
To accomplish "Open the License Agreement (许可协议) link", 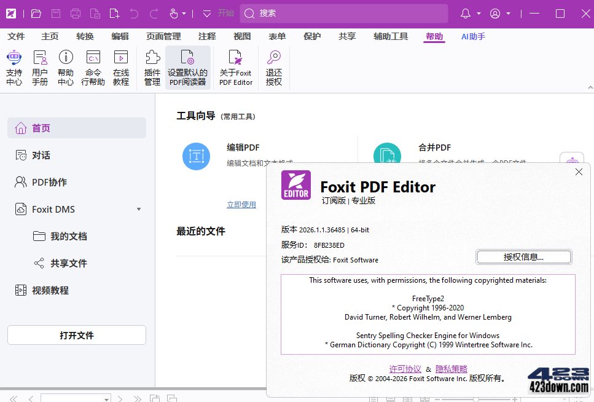I will point(405,369).
